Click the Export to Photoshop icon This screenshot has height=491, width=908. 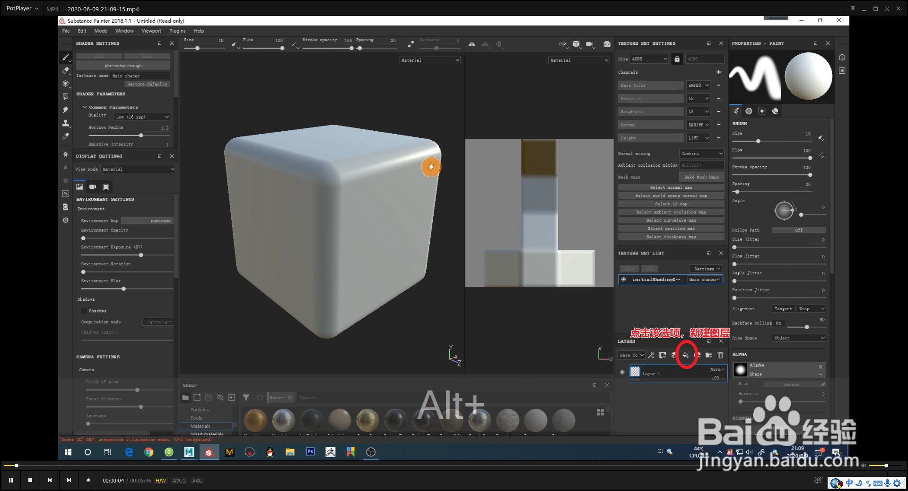click(66, 194)
